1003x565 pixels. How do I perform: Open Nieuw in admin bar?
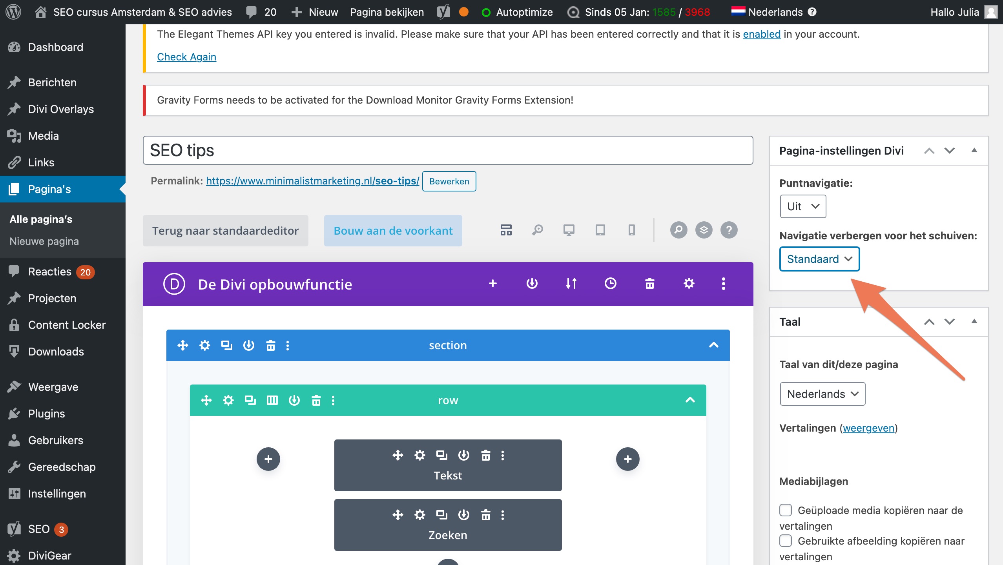315,12
